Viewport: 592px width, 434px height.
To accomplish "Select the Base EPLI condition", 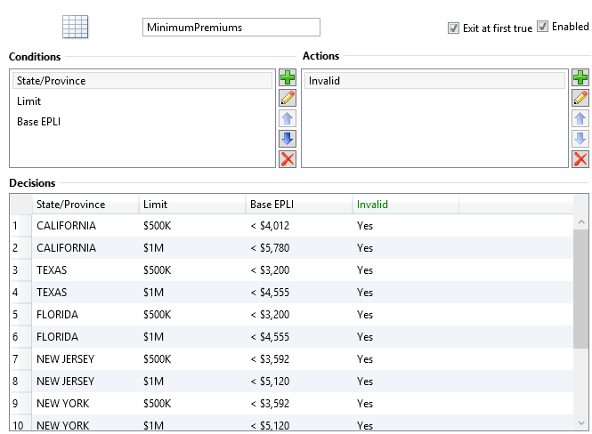I will point(38,122).
